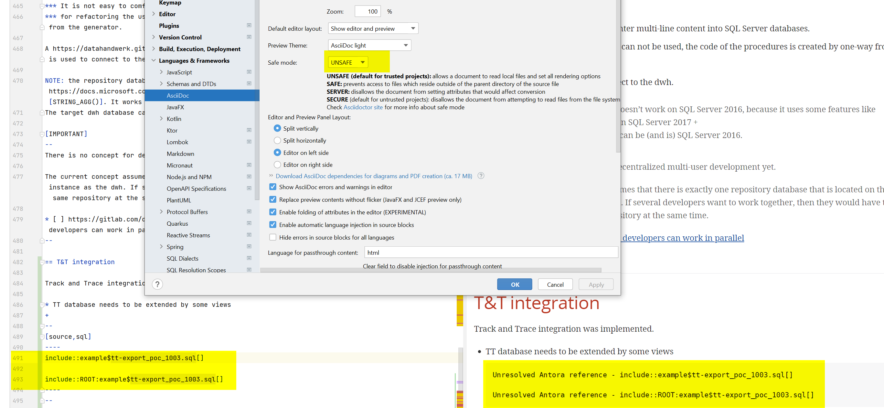This screenshot has width=884, height=408.
Task: Open the Asciidoctor site link
Action: tap(363, 107)
